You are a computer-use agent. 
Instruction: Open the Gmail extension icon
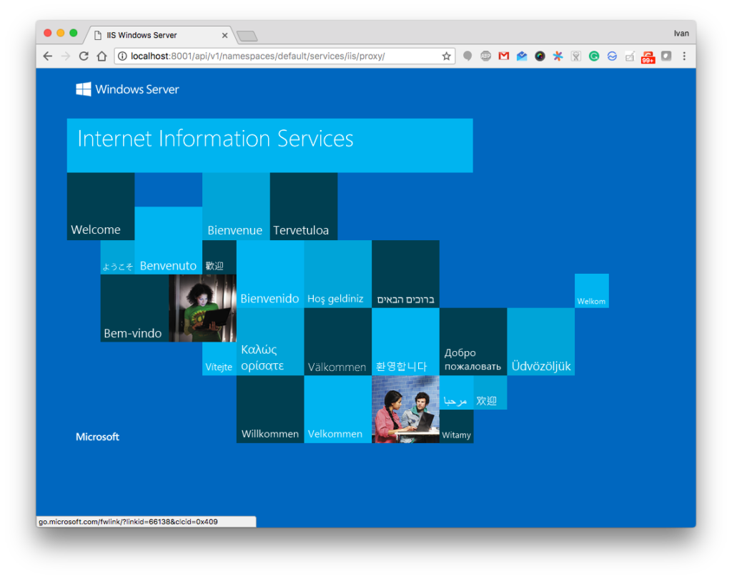504,56
